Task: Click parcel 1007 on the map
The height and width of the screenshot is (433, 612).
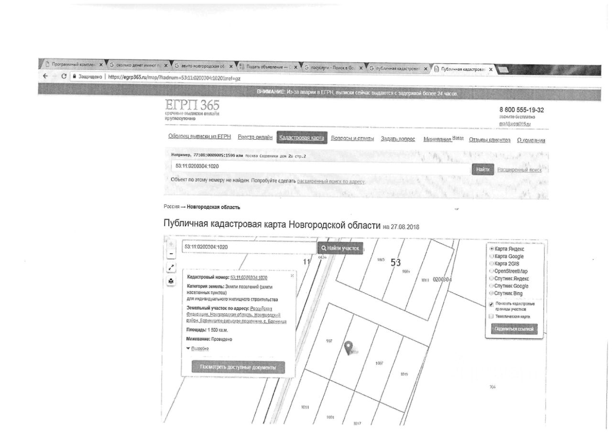Action: tap(379, 363)
